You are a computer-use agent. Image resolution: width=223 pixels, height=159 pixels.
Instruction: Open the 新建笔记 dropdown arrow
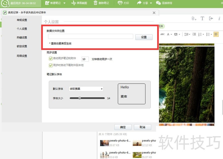pyautogui.click(x=64, y=3)
